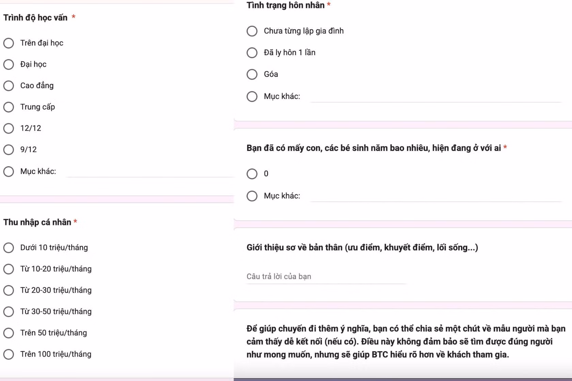Image resolution: width=572 pixels, height=381 pixels.
Task: Choose "Mục khác" radio under children question
Action: click(x=252, y=196)
